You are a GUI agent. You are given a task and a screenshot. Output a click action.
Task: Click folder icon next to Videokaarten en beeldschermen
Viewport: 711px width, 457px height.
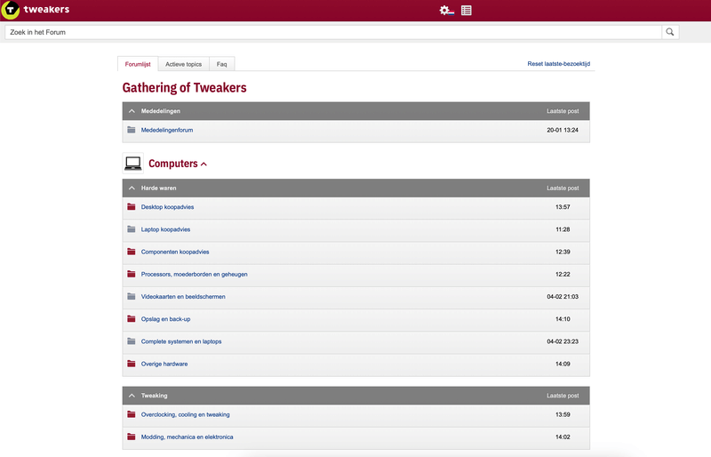point(132,296)
